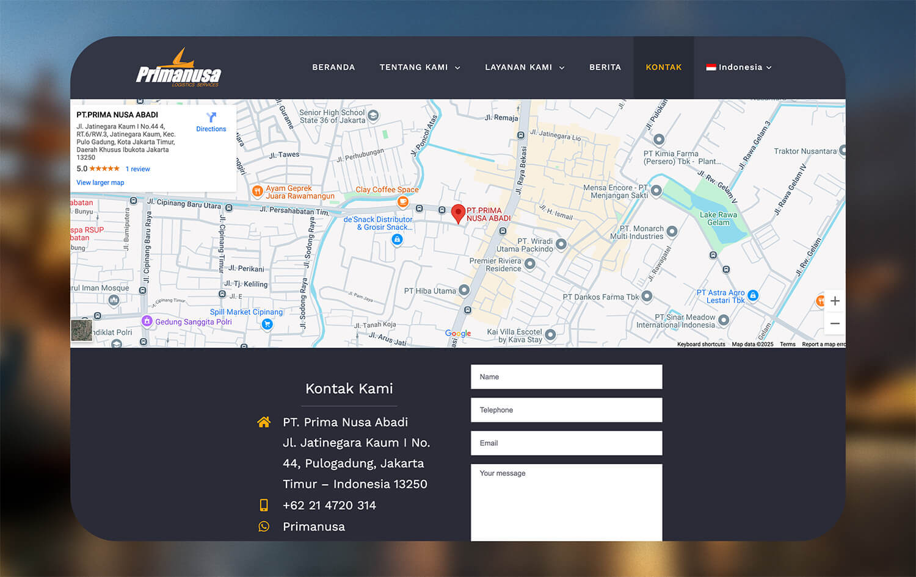Select the PT. Wiradi Utama Packindo marker
This screenshot has height=577, width=916.
click(x=561, y=244)
